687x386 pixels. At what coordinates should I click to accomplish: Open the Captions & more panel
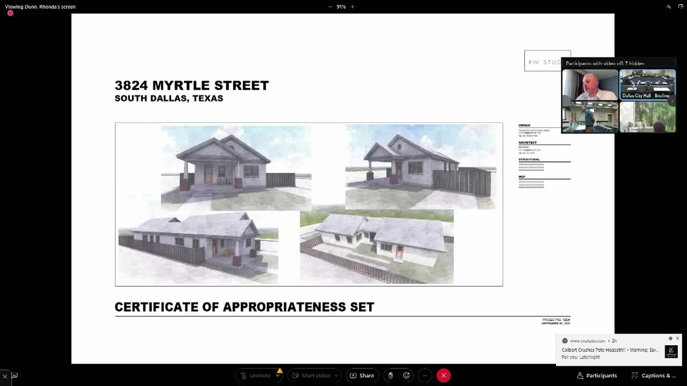[x=654, y=375]
